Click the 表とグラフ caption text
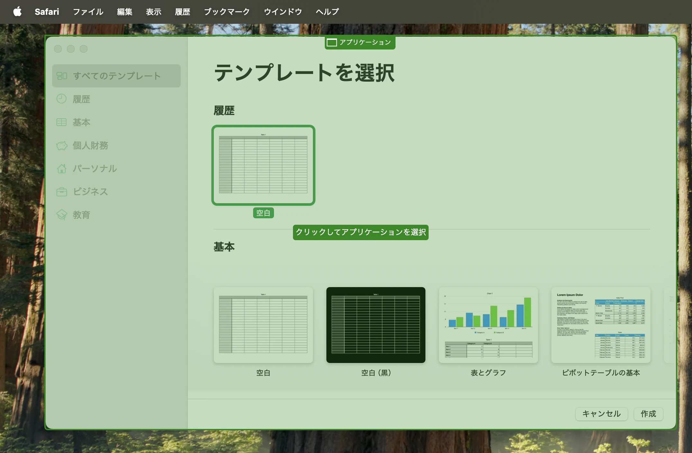This screenshot has width=692, height=453. pyautogui.click(x=488, y=373)
